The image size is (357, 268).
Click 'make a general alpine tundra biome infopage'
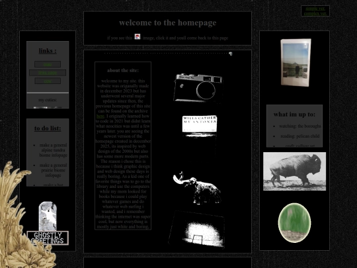coord(54,150)
